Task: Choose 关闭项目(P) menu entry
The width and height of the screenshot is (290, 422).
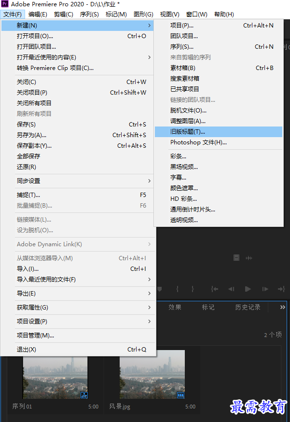Action: tap(78, 93)
